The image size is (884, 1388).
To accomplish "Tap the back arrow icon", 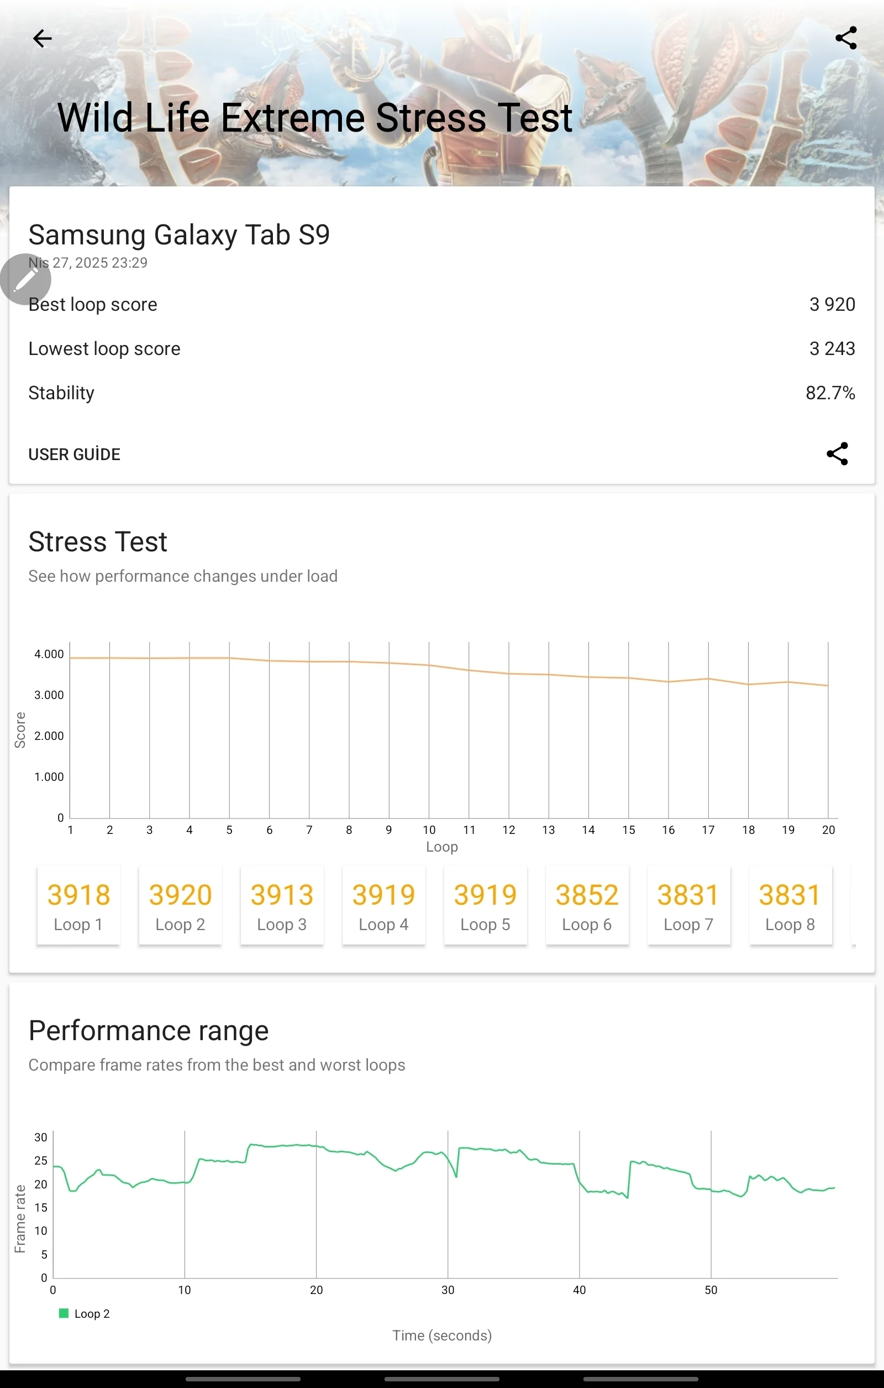I will pos(42,39).
